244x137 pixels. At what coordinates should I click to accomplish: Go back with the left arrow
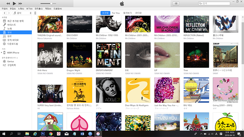point(5,13)
